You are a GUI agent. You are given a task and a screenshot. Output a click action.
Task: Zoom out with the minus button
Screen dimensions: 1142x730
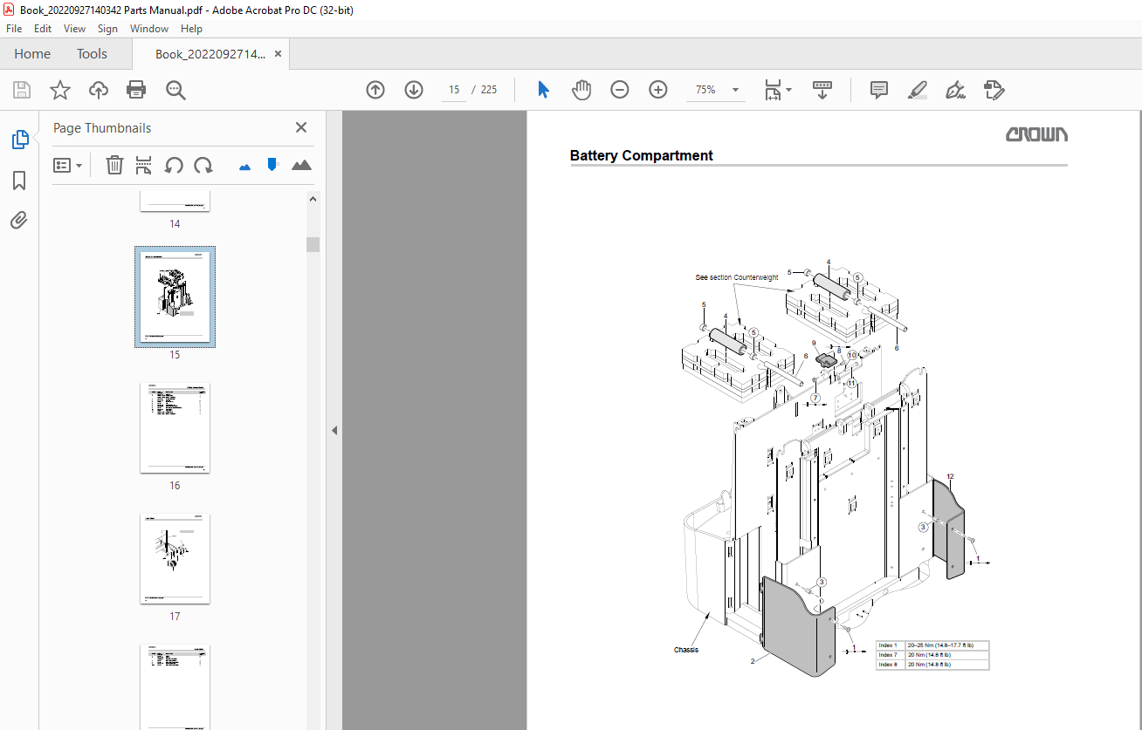pos(620,90)
